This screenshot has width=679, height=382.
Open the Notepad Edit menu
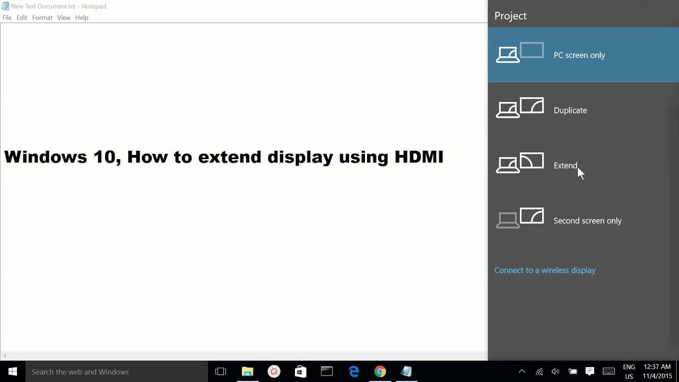click(22, 18)
